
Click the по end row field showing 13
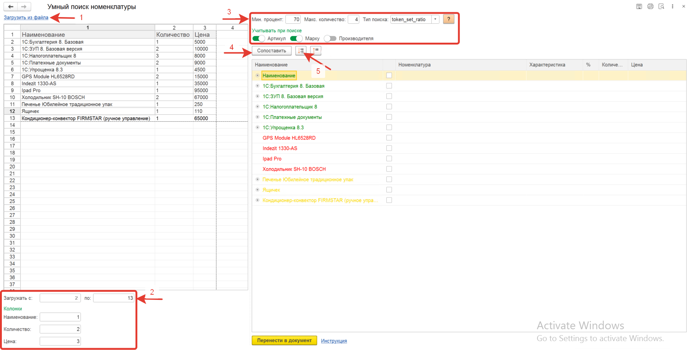coord(114,298)
